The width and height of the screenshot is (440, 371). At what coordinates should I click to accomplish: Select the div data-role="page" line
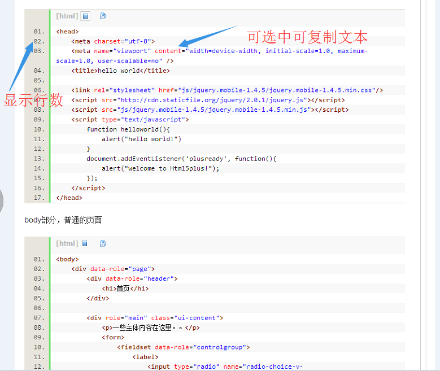click(x=113, y=269)
